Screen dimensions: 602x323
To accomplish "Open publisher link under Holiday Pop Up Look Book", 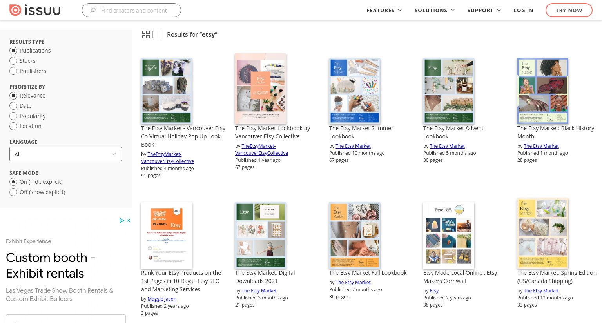I will click(168, 158).
